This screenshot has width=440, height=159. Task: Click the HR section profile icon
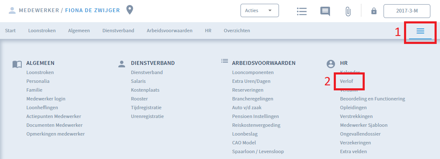(331, 64)
